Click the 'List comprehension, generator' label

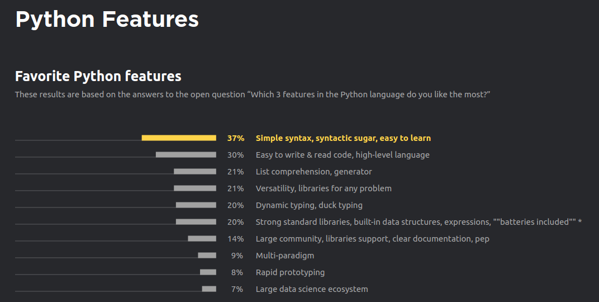(x=313, y=172)
